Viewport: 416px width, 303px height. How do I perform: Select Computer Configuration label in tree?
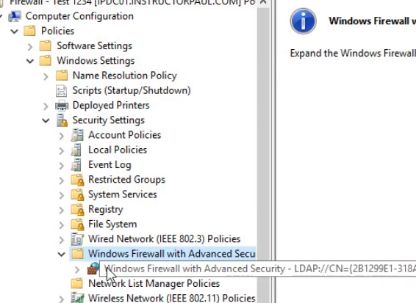point(79,16)
